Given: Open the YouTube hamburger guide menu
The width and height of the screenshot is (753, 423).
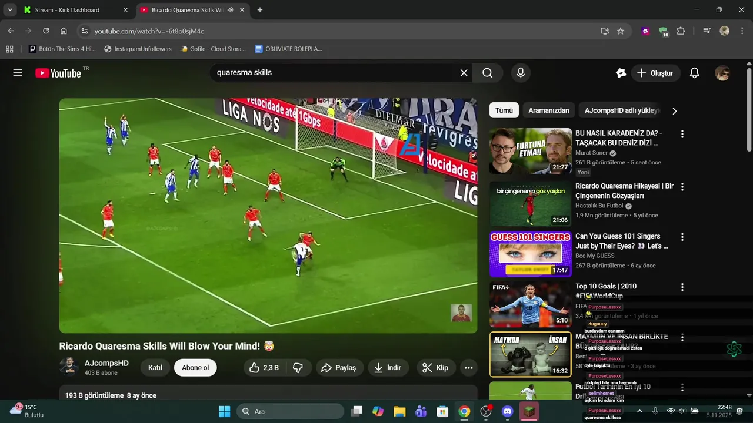Looking at the screenshot, I should click(18, 73).
